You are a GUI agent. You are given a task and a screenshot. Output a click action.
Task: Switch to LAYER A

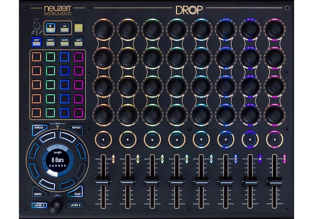tap(39, 205)
